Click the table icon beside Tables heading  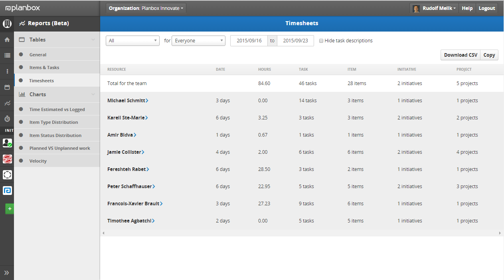(22, 40)
